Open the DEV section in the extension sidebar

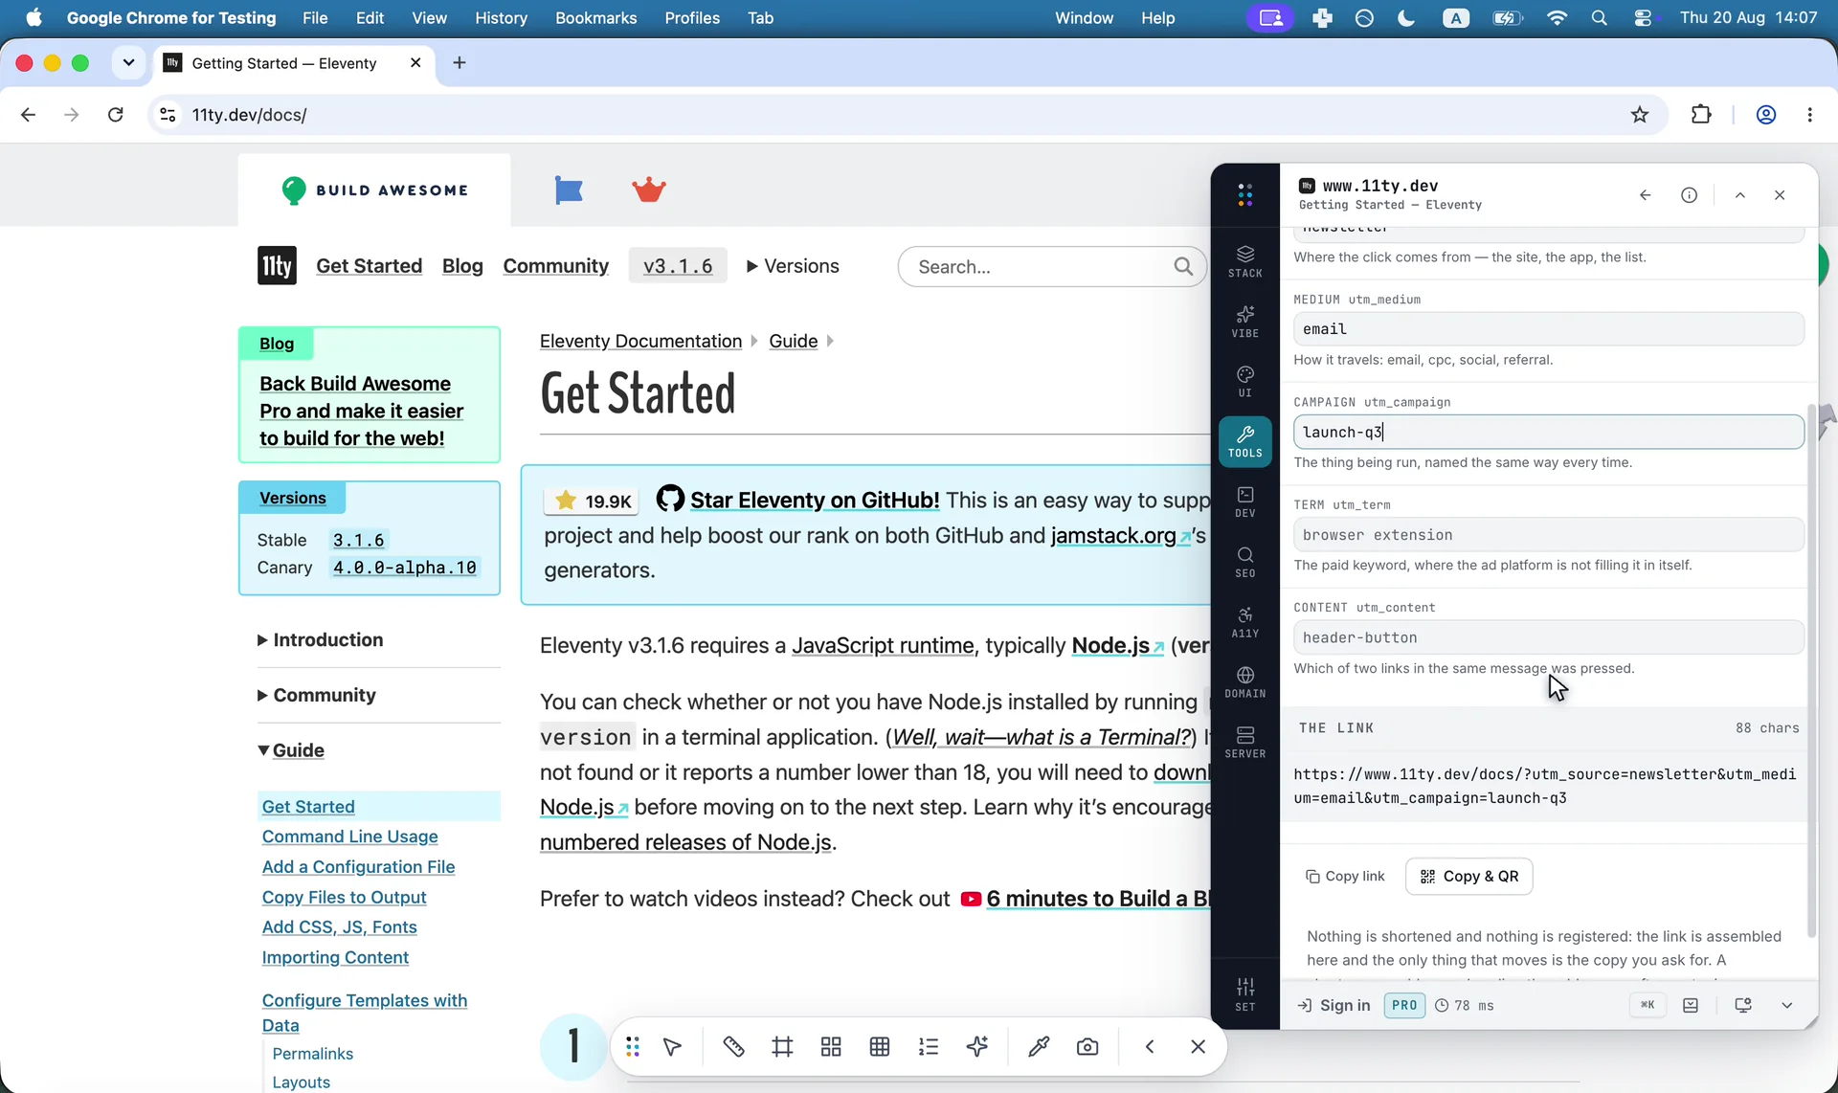pos(1244,502)
